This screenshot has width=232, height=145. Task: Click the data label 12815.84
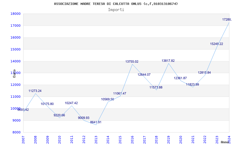click(x=204, y=72)
